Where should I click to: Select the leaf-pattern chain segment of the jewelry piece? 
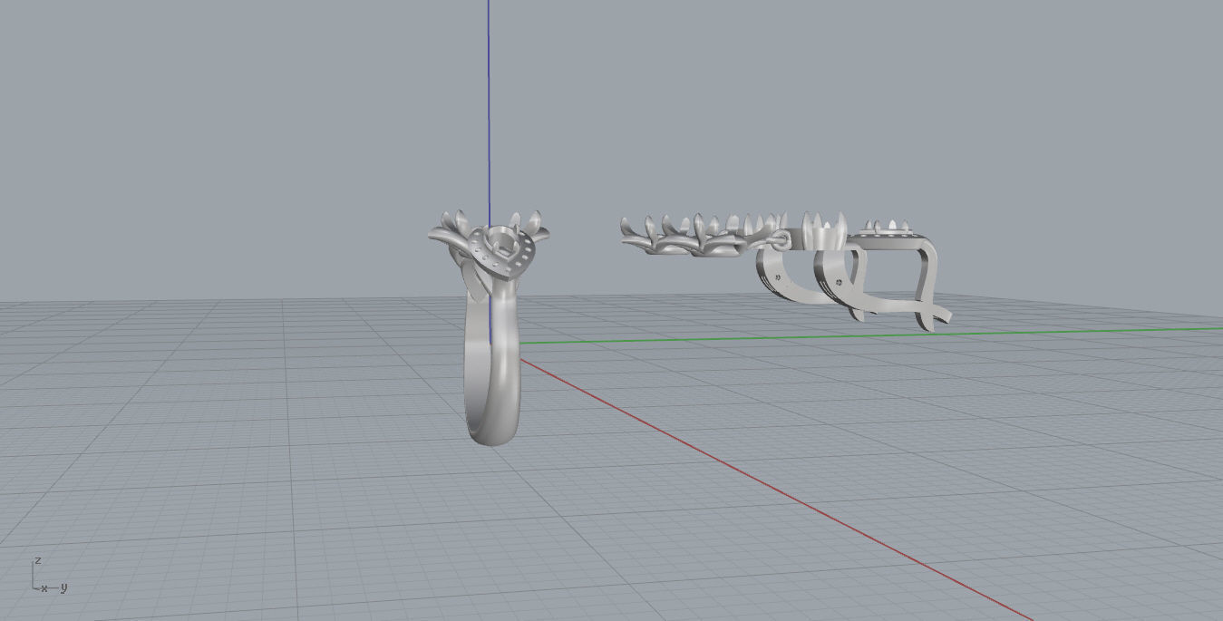[x=700, y=236]
